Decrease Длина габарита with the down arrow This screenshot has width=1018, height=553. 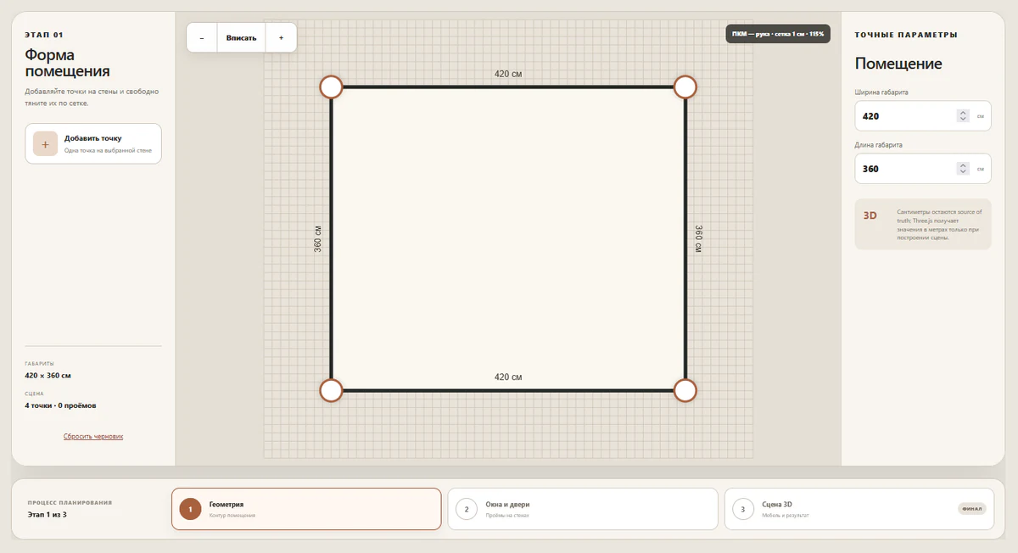963,172
